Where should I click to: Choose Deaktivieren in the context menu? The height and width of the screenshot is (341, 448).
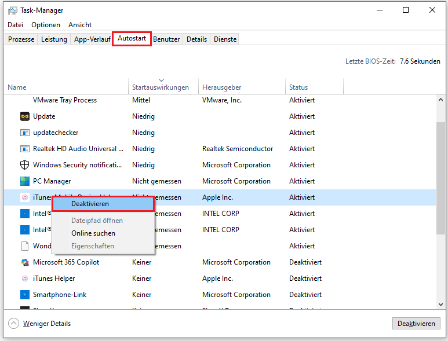pos(103,204)
